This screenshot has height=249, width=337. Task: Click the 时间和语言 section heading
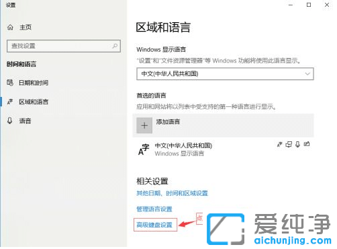[x=21, y=64]
